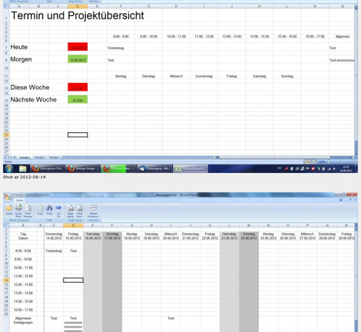This screenshot has width=361, height=332.
Task: Switch to the Tabelle2 sheet tab
Action: (x=39, y=157)
